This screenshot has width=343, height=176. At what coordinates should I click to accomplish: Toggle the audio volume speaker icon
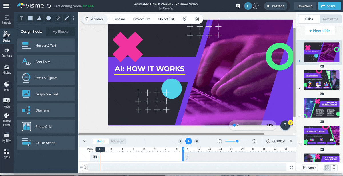pyautogui.click(x=291, y=167)
